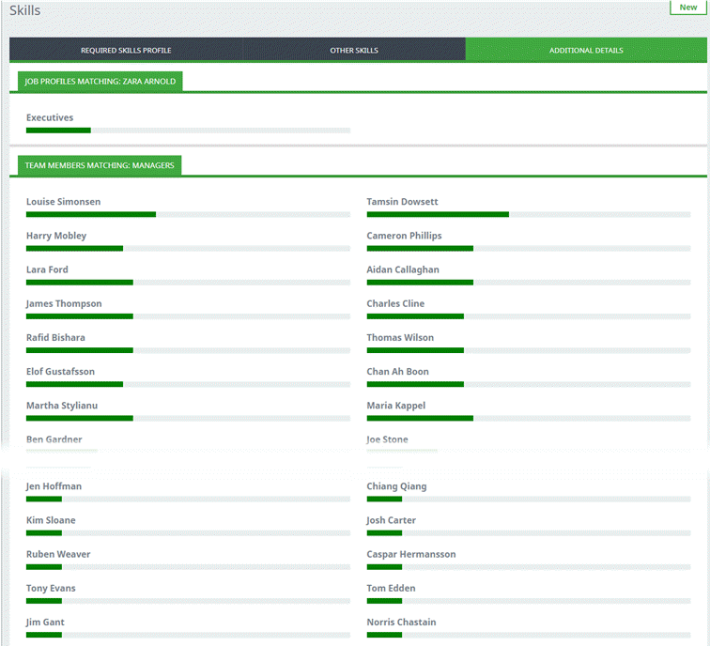Click the Executives match progress bar
The image size is (710, 646).
188,131
